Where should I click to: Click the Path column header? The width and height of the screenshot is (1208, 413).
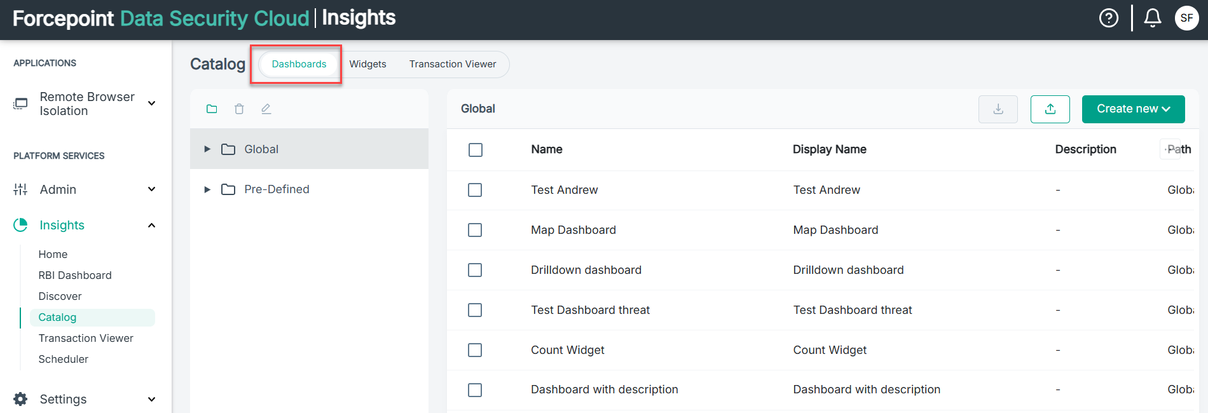1179,149
